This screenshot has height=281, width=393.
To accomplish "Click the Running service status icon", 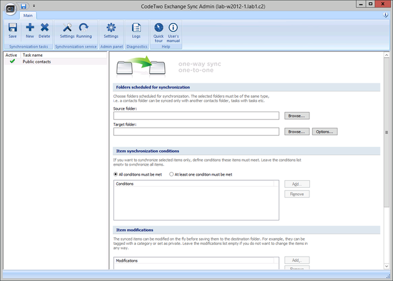I will pyautogui.click(x=84, y=31).
